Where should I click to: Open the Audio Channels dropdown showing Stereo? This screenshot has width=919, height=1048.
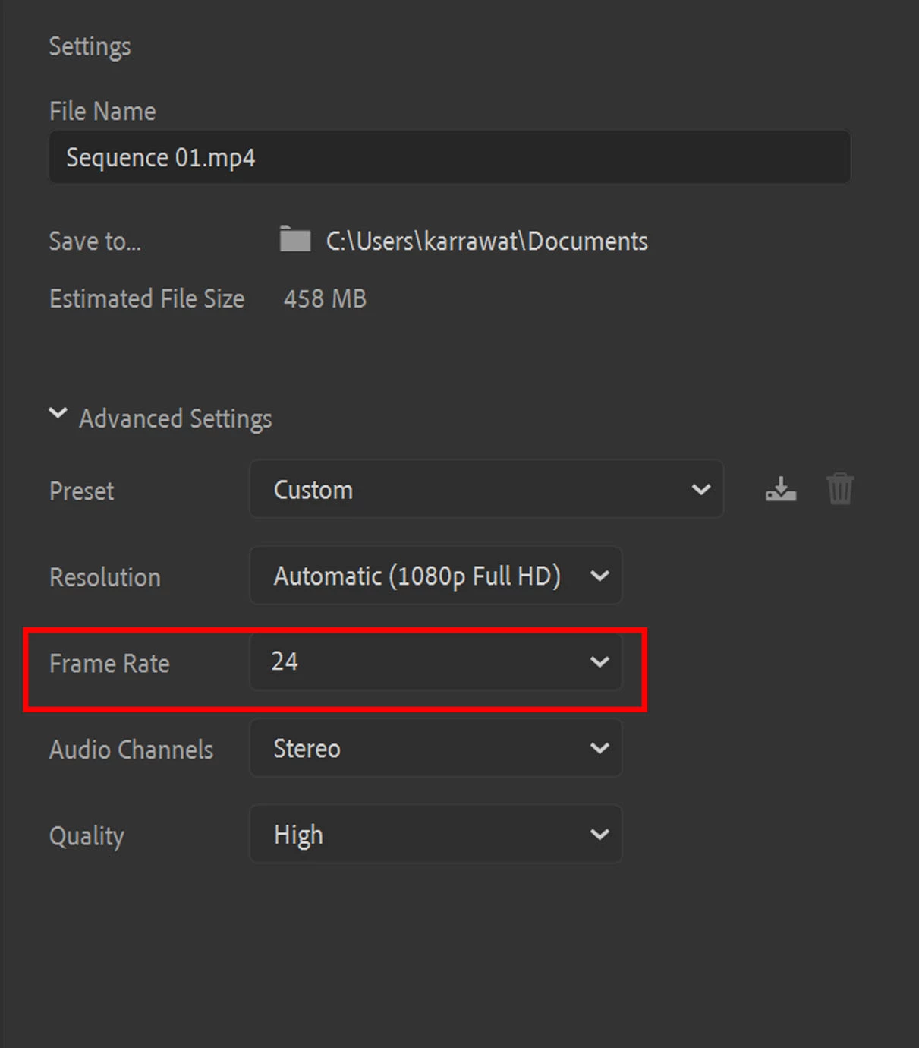click(x=436, y=749)
